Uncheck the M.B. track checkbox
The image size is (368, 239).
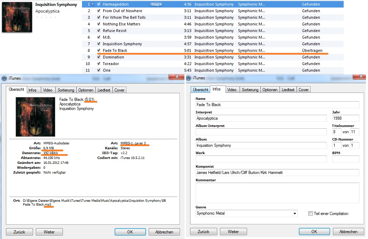[99, 37]
